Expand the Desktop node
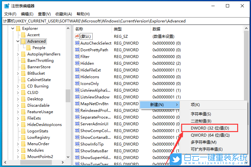The height and width of the screenshot is (167, 251). click(x=18, y=99)
